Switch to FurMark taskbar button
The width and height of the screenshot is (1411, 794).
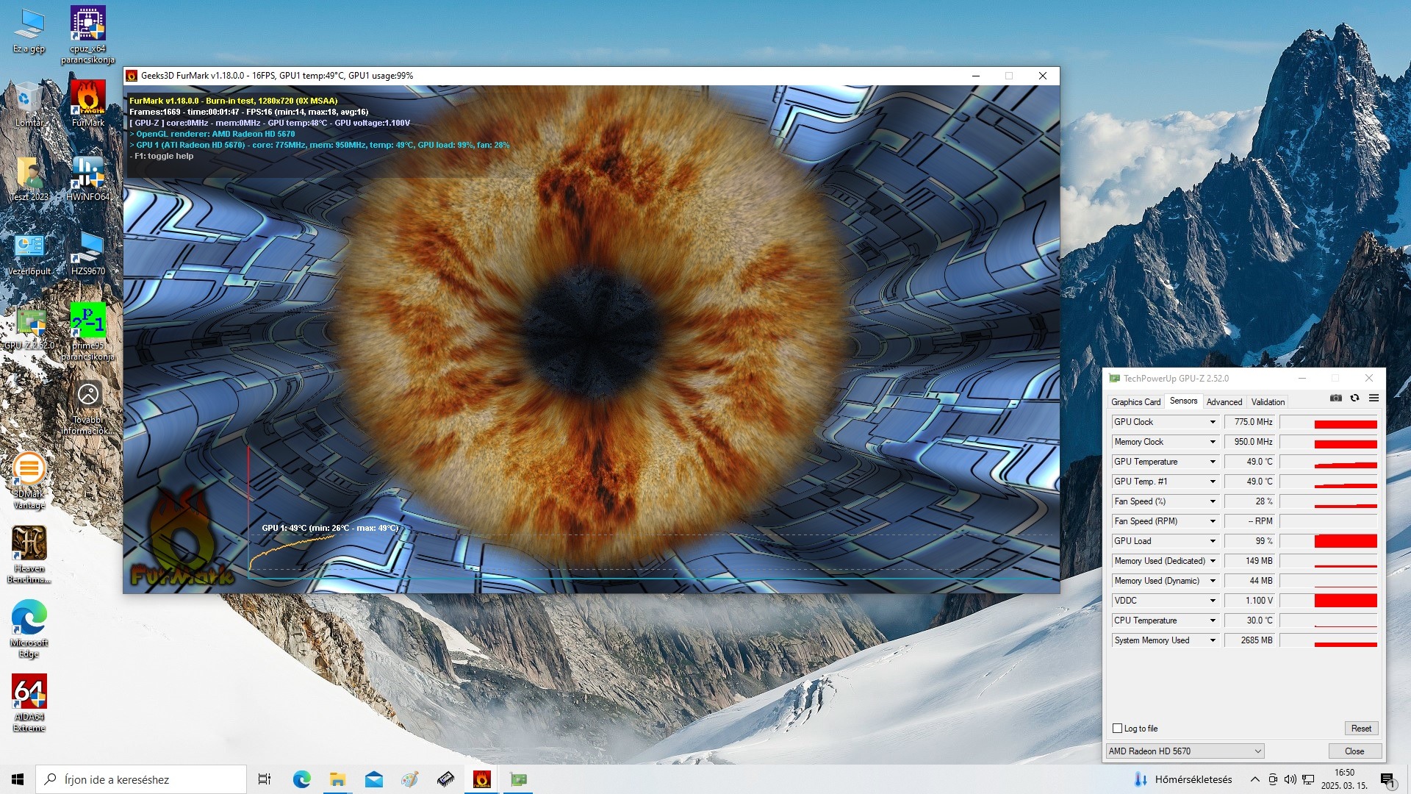coord(482,779)
